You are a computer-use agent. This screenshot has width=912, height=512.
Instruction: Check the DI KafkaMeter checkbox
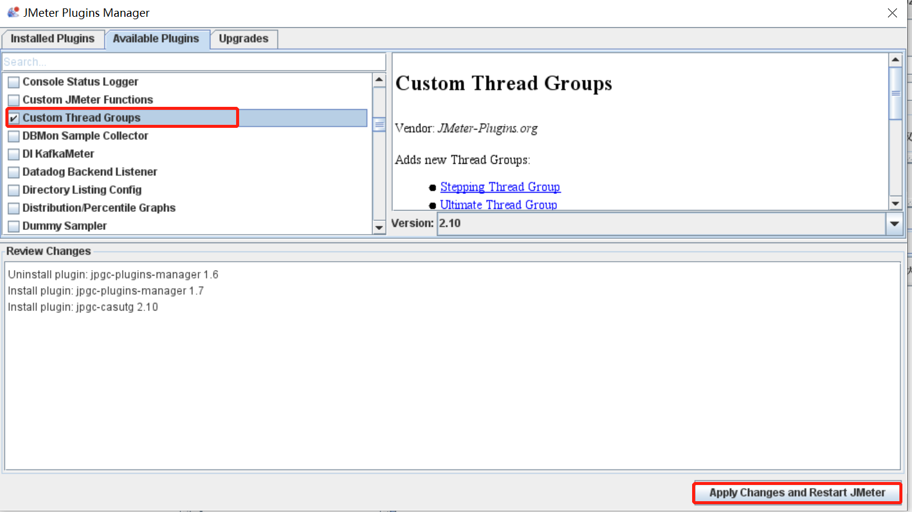13,154
